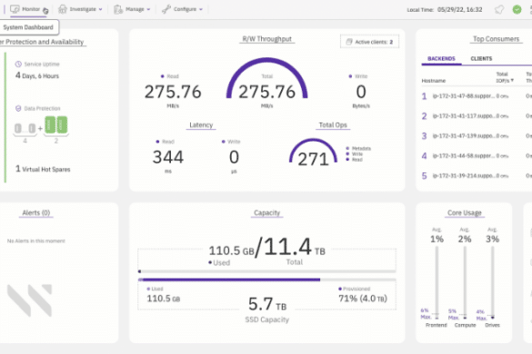Click the 1 Virtual Hot Spares text
The width and height of the screenshot is (532, 354).
point(43,169)
